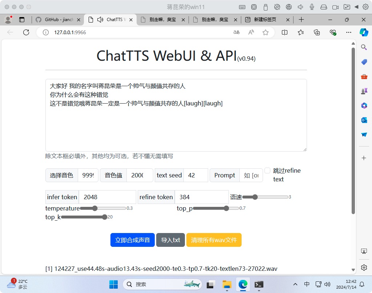Click the USB device icon in the VM toolbar

[x=266, y=7]
